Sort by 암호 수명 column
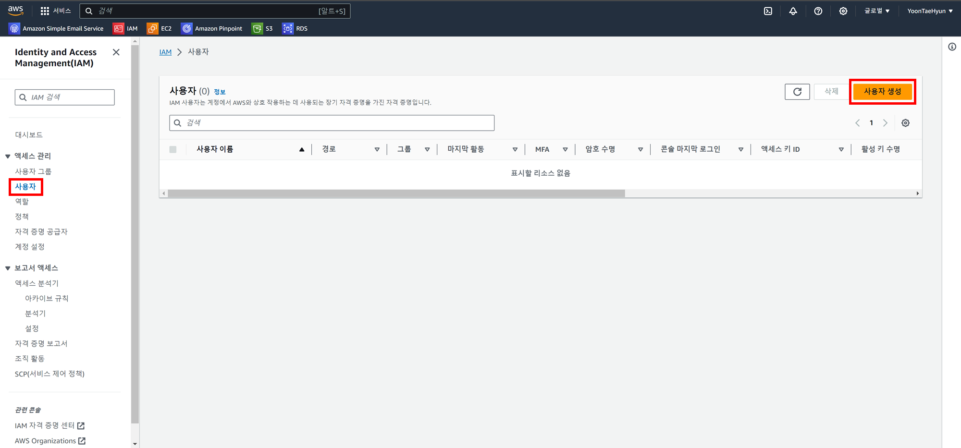This screenshot has height=448, width=961. [x=640, y=149]
